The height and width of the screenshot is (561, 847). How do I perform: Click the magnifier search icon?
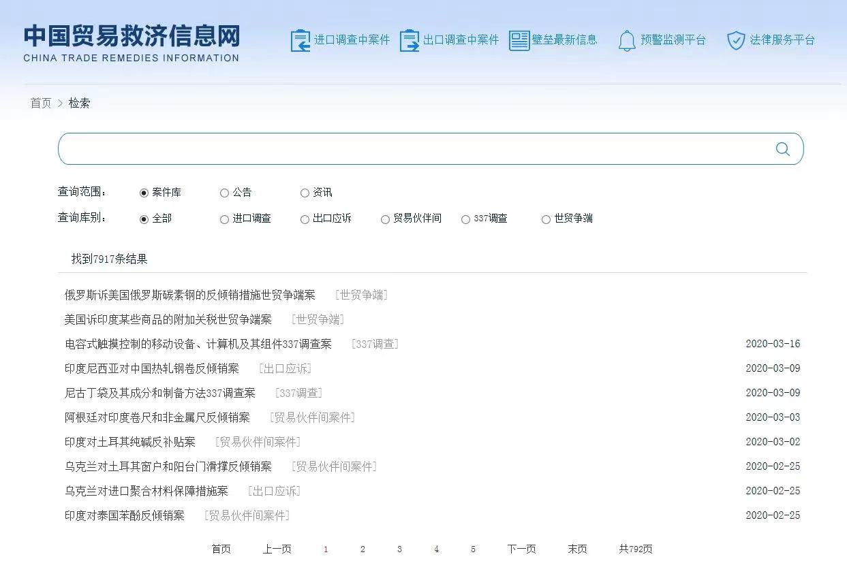tap(782, 149)
